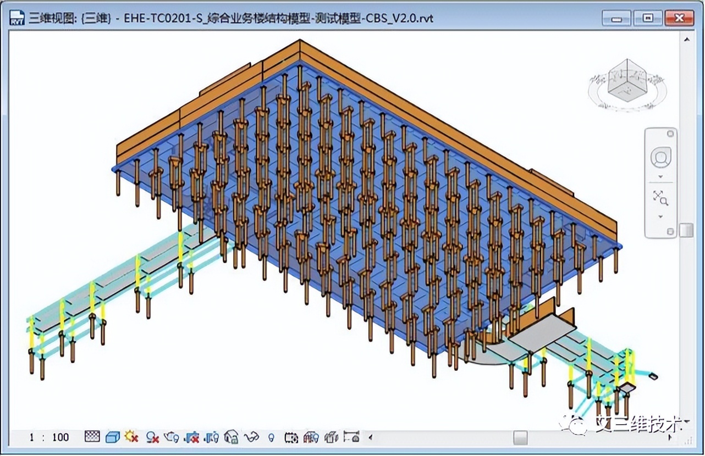The height and width of the screenshot is (456, 705).
Task: Click the Zoom Extents tool on navigation bar
Action: click(660, 198)
